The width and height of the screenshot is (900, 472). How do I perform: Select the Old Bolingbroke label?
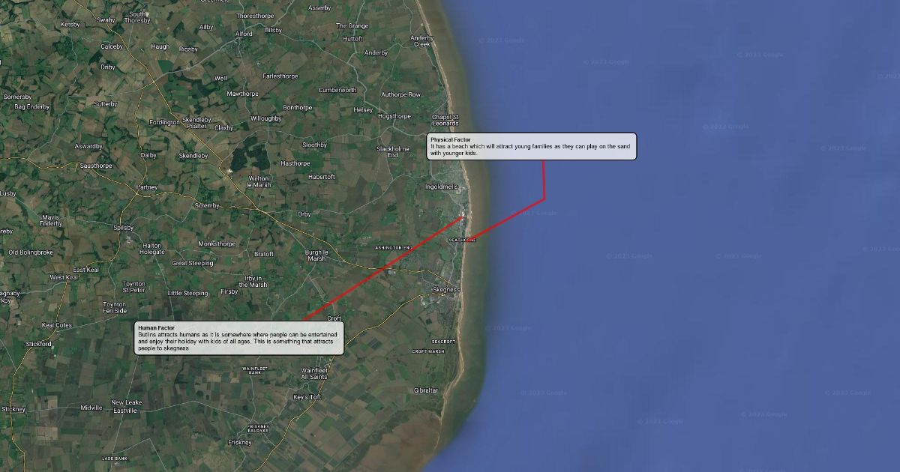[31, 252]
